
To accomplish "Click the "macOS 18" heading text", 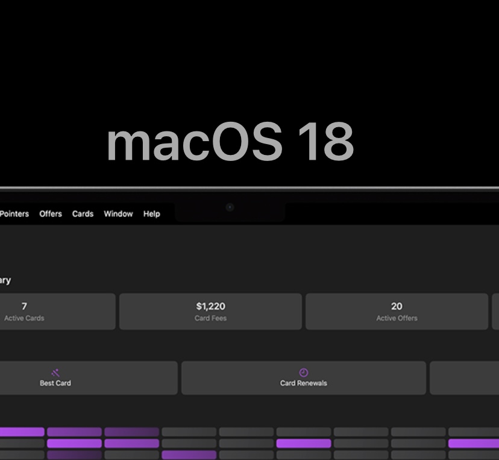I will click(x=230, y=142).
